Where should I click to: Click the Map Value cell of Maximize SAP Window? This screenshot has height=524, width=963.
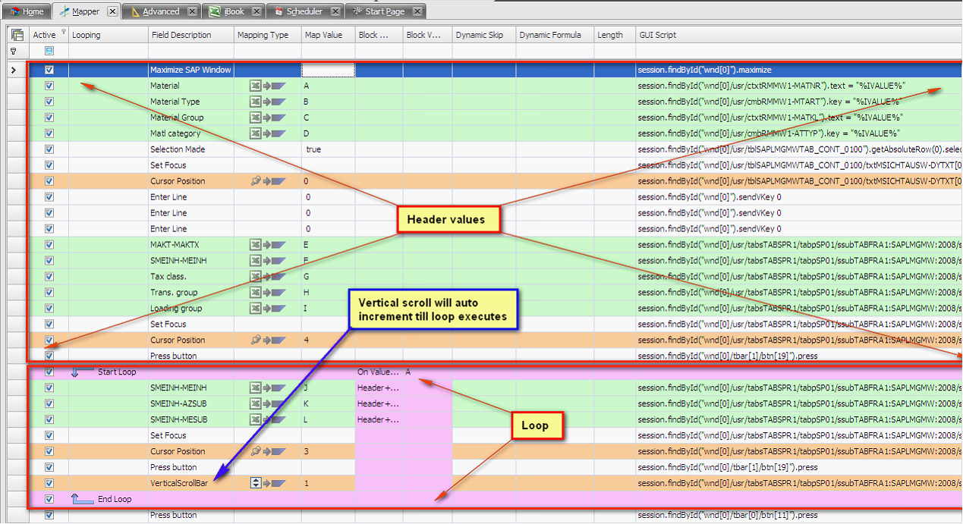pyautogui.click(x=328, y=70)
